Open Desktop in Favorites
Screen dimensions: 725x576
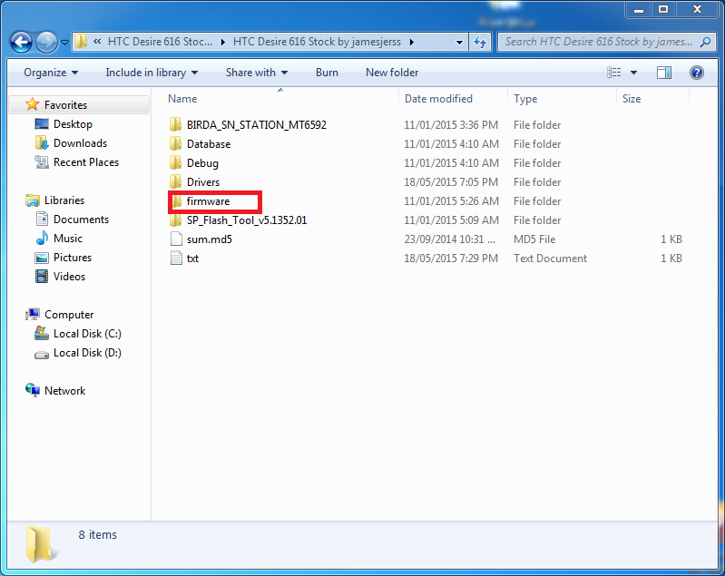click(x=73, y=124)
